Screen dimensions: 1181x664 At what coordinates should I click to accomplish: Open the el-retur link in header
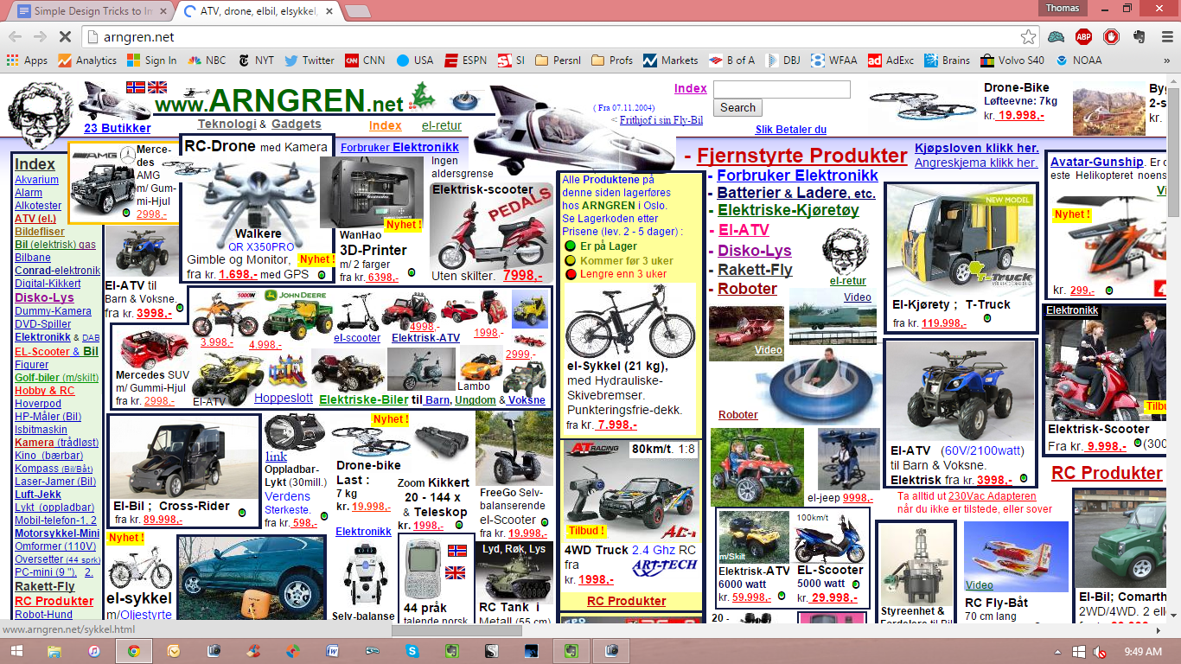[x=441, y=125]
